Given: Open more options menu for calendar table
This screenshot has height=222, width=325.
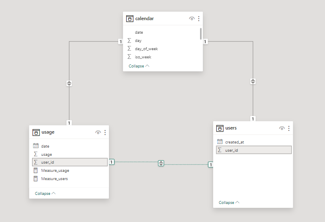Looking at the screenshot, I should tap(199, 18).
